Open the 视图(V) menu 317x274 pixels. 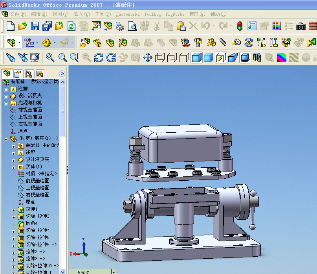coord(60,14)
